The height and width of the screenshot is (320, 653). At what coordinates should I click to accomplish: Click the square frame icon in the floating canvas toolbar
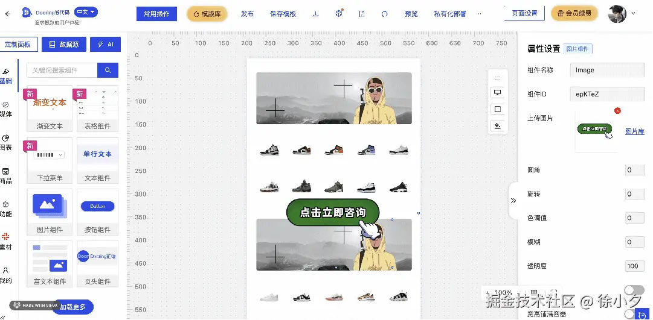[497, 109]
